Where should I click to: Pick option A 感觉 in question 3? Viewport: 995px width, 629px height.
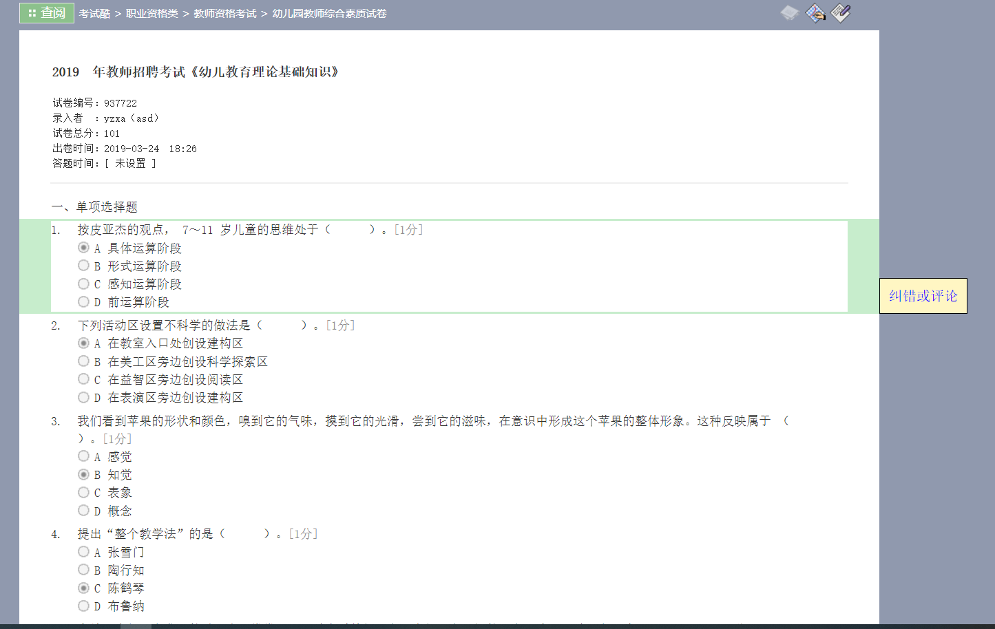83,456
